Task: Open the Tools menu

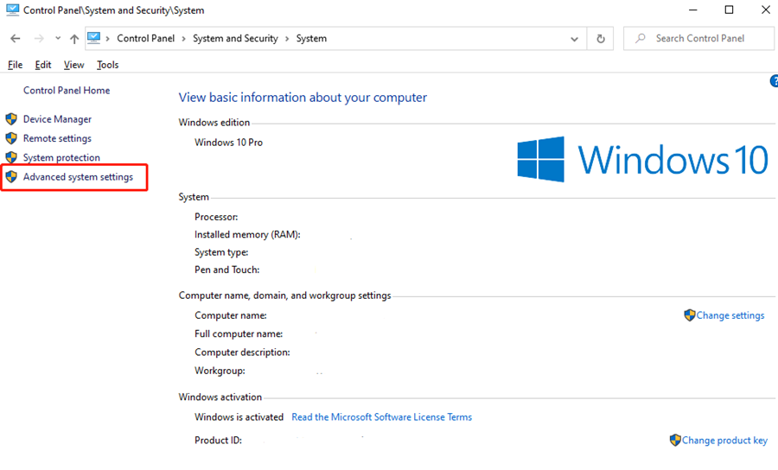Action: (107, 65)
